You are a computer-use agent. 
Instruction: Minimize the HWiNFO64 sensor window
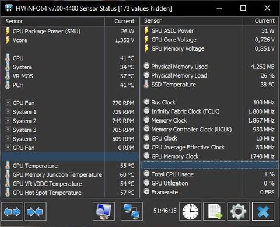point(219,8)
